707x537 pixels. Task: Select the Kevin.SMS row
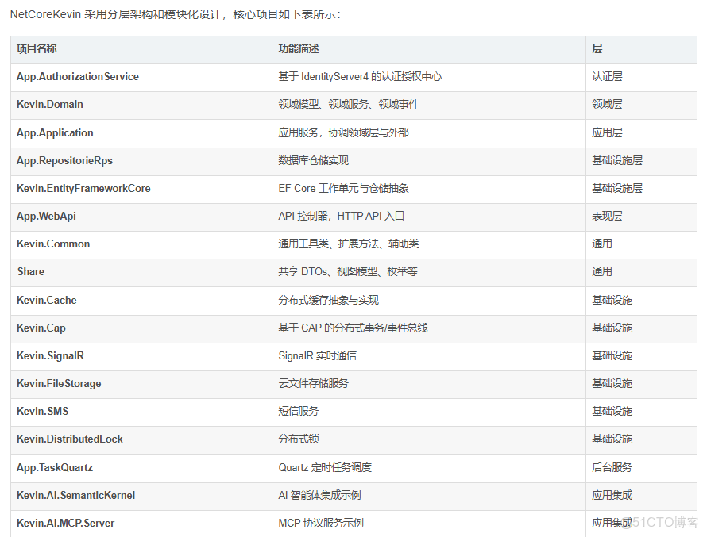pos(42,412)
